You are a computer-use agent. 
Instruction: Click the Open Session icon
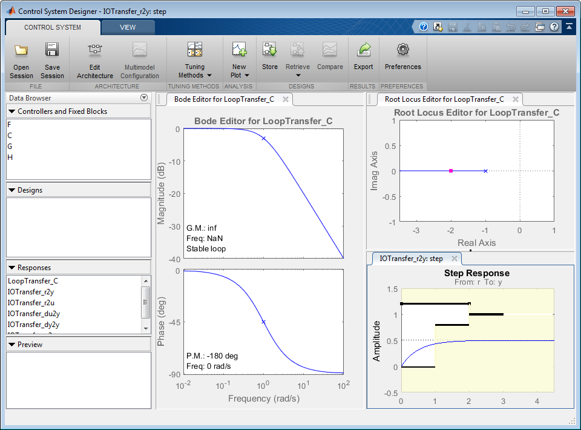[x=21, y=50]
